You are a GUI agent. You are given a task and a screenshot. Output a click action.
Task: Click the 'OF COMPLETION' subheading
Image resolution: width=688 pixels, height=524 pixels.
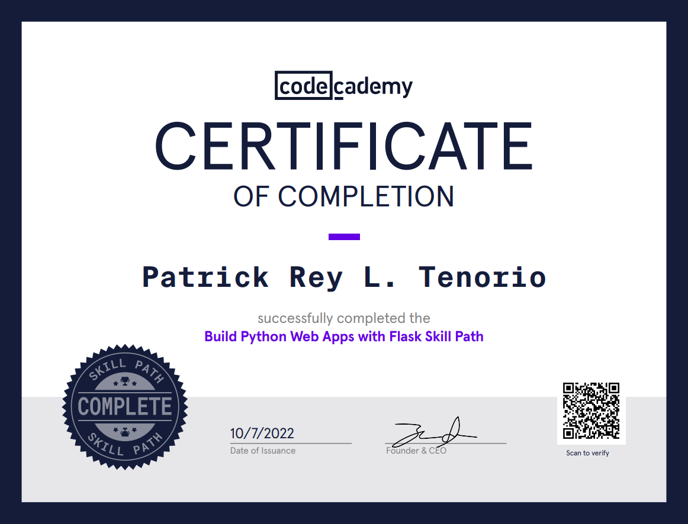(344, 197)
